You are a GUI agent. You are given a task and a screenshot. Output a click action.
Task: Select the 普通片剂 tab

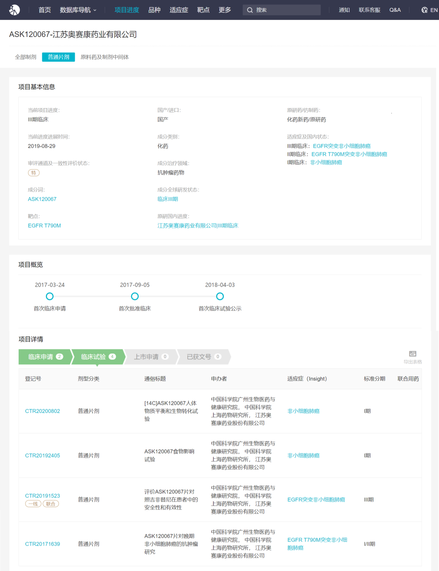pyautogui.click(x=59, y=57)
